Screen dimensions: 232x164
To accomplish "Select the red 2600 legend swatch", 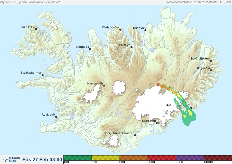I will [x=162, y=158].
